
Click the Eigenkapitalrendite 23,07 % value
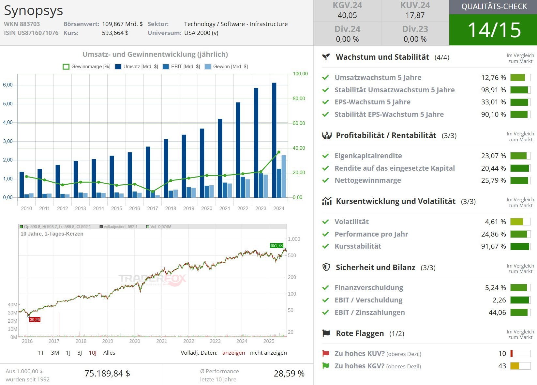493,156
